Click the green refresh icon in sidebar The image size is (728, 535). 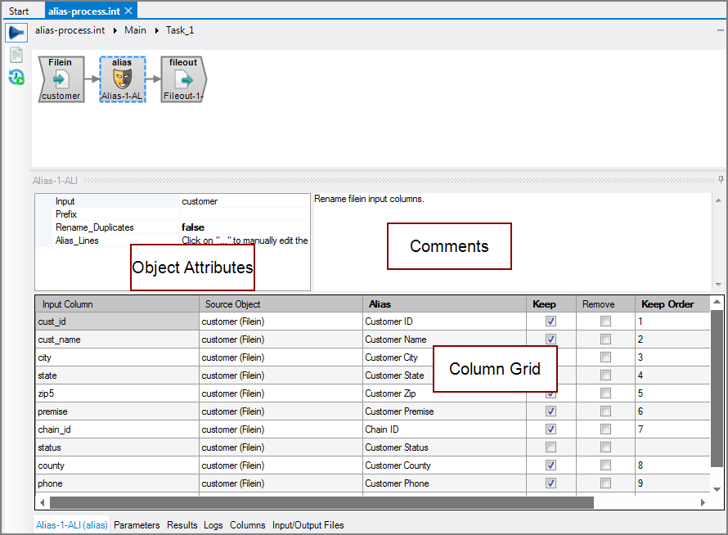(16, 78)
